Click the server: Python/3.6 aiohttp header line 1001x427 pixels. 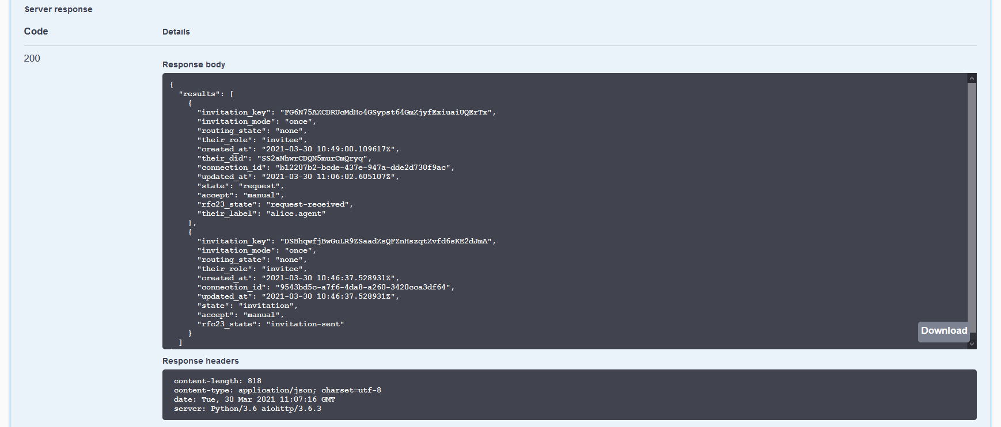pyautogui.click(x=248, y=409)
